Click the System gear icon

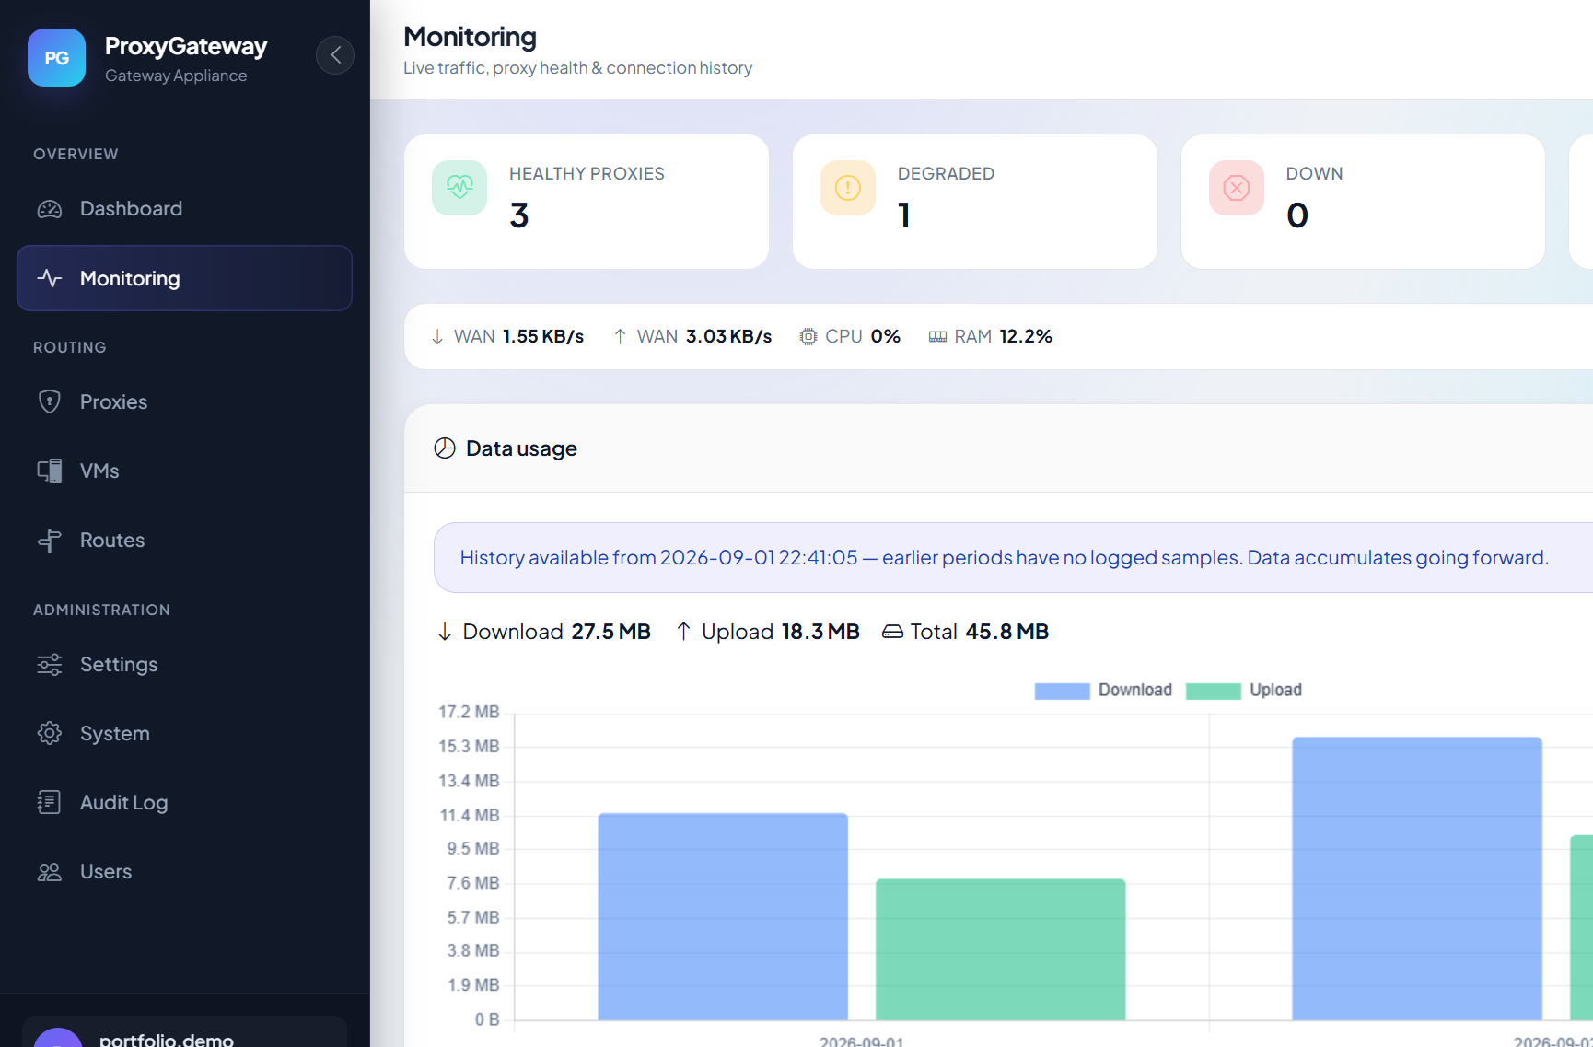click(x=50, y=734)
